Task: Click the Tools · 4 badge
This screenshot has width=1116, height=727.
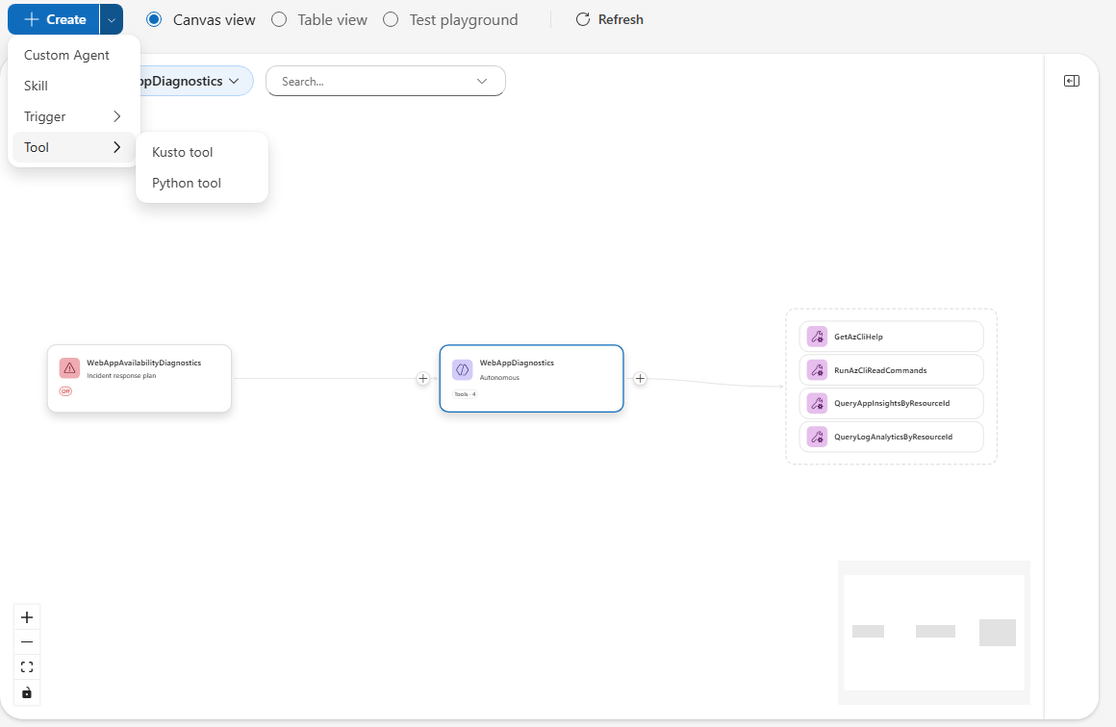Action: (465, 394)
